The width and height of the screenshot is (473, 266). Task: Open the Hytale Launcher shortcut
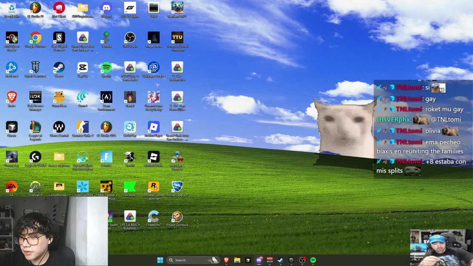(35, 69)
